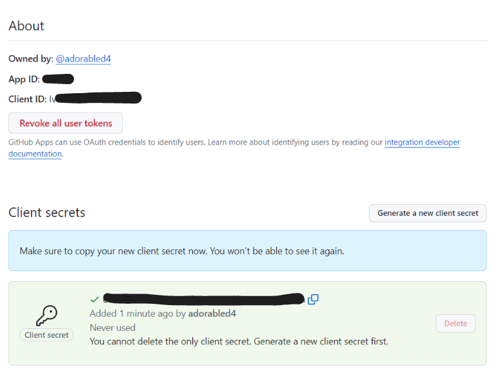
Task: Open the @adorabled4 owner profile link
Action: point(83,59)
